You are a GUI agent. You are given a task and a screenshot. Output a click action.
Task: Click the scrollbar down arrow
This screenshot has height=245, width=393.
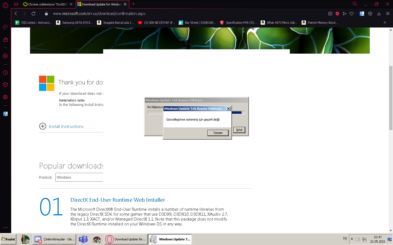[391, 231]
